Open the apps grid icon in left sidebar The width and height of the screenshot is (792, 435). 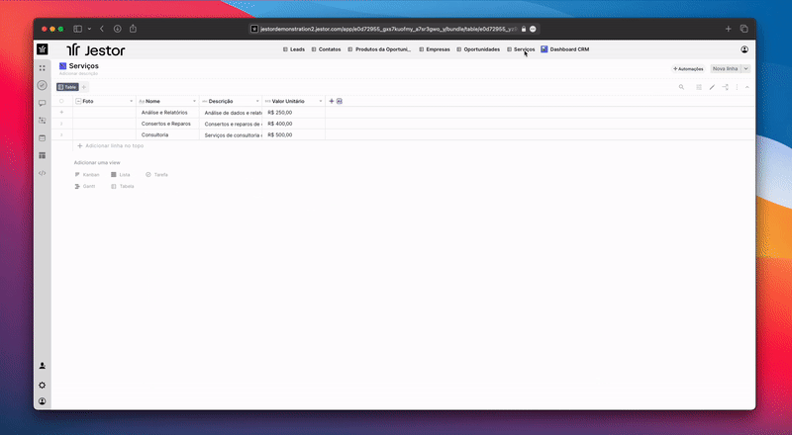(43, 68)
